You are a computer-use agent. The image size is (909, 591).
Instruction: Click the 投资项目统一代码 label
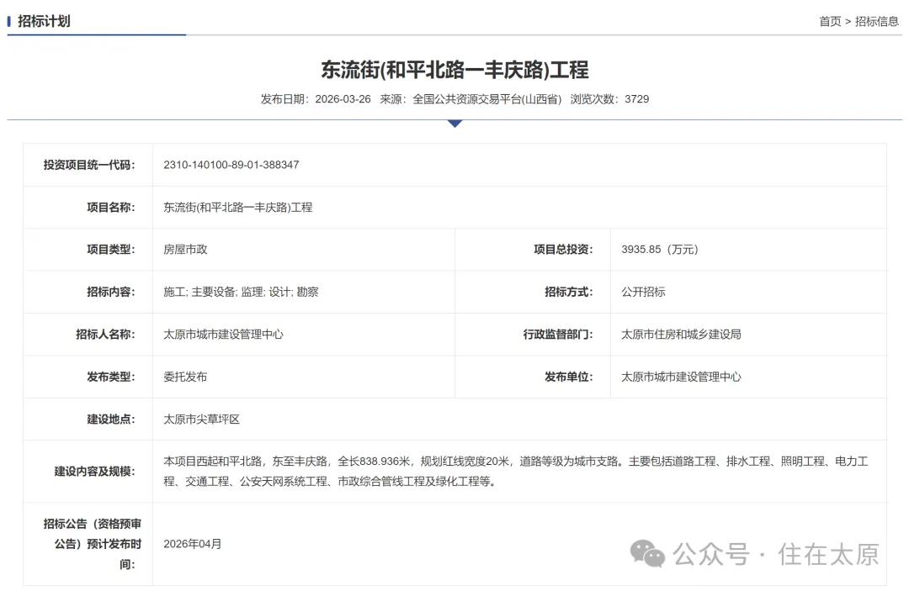88,165
